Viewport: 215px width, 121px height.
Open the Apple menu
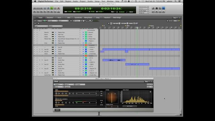click(x=35, y=1)
